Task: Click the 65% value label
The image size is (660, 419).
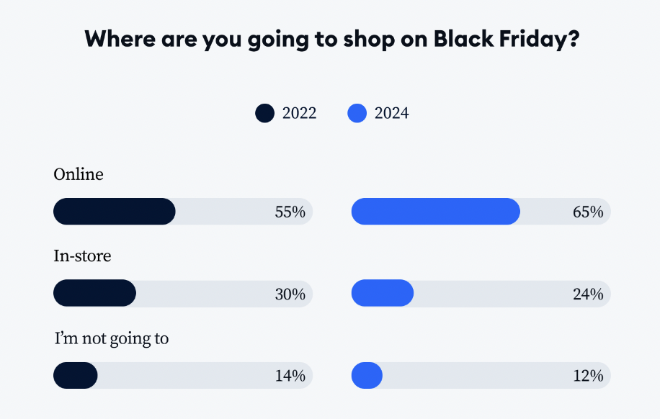Action: coord(588,212)
